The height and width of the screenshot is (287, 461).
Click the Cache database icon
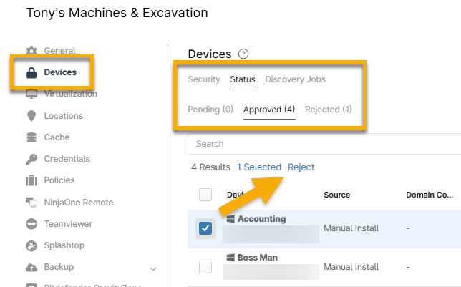point(31,137)
